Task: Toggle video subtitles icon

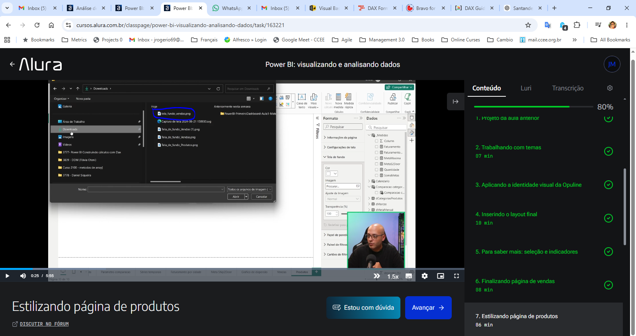Action: point(409,276)
